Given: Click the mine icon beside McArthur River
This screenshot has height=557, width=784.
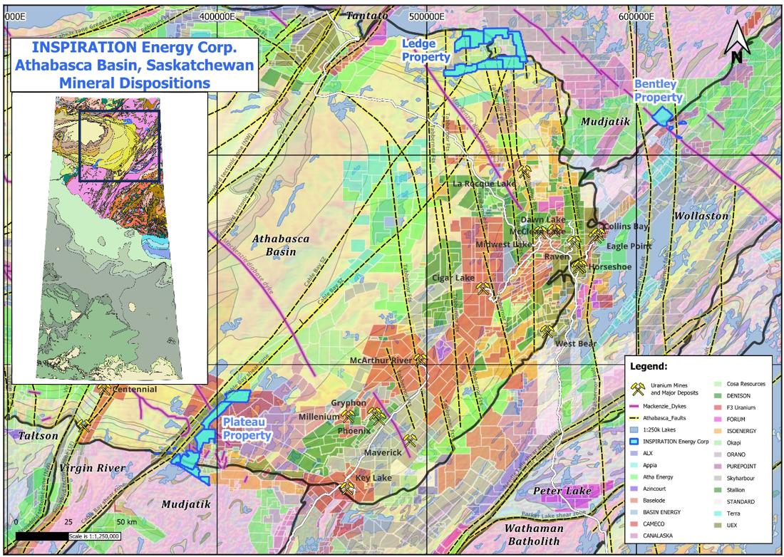Looking at the screenshot, I should (x=421, y=360).
